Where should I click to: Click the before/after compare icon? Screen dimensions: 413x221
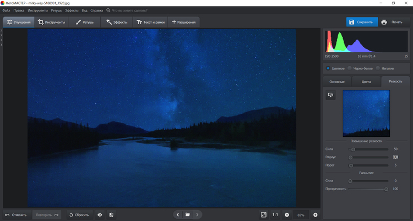(111, 214)
